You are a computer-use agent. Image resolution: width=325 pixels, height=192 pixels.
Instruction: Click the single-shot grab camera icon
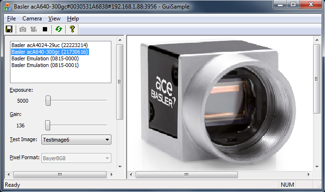23,29
